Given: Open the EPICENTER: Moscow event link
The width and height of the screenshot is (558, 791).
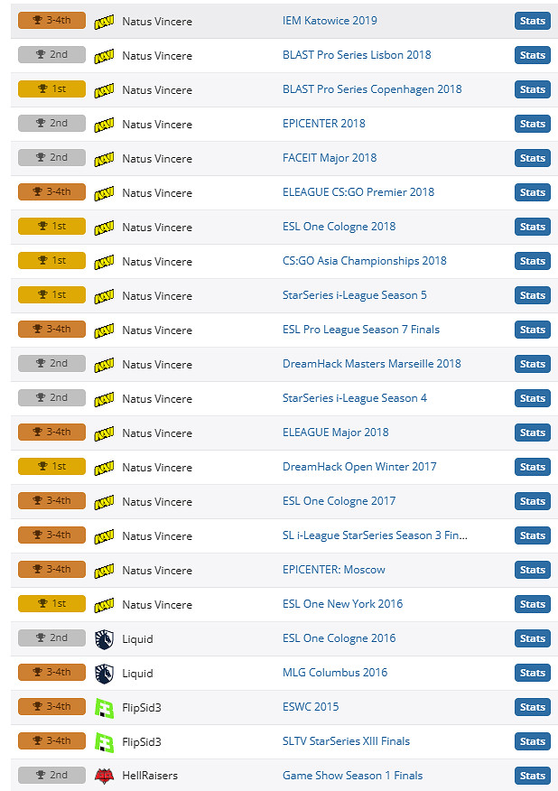Looking at the screenshot, I should coord(333,570).
